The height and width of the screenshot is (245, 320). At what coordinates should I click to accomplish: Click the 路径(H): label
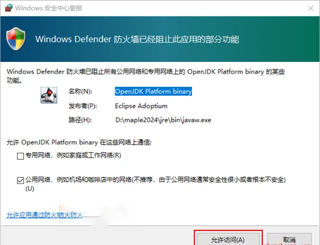[80, 120]
